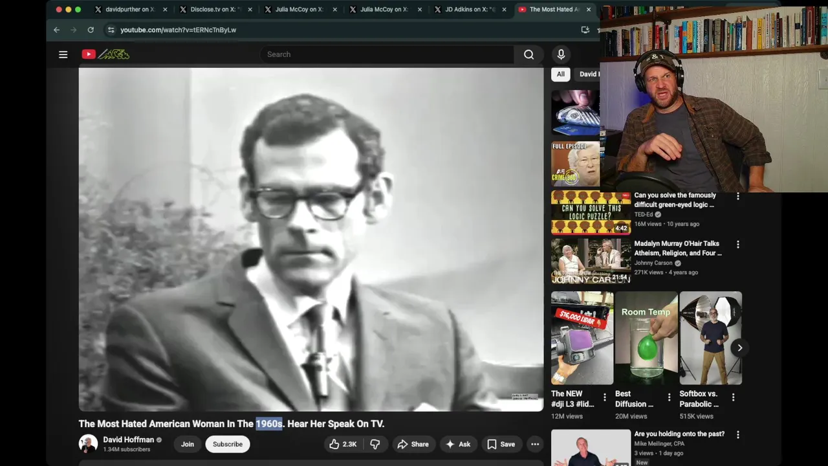This screenshot has height=466, width=828.
Task: Select the David filter chip
Action: point(587,74)
